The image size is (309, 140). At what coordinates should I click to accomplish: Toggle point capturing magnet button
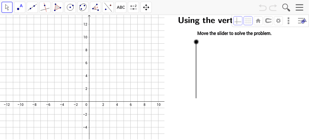pos(268,21)
